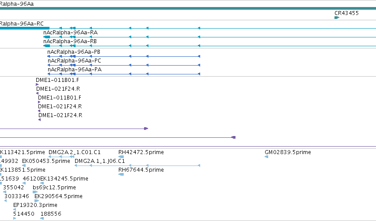The width and height of the screenshot is (376, 221).
Task: Click the EP19320.3prime label
Action: pyautogui.click(x=35, y=205)
